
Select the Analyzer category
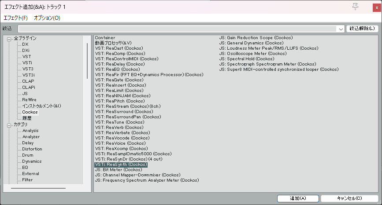[31, 137]
